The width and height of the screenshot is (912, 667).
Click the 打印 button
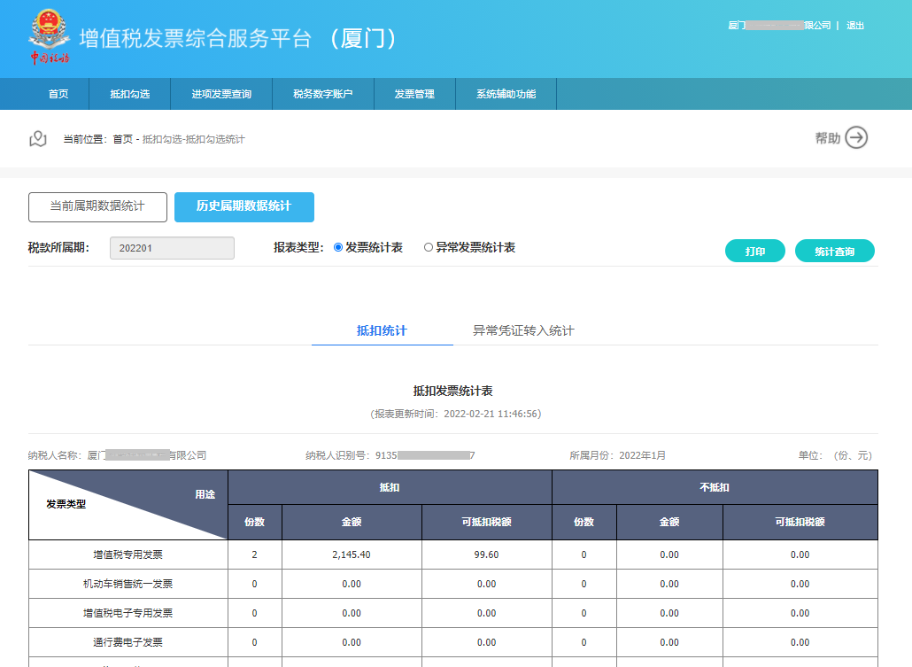click(754, 251)
